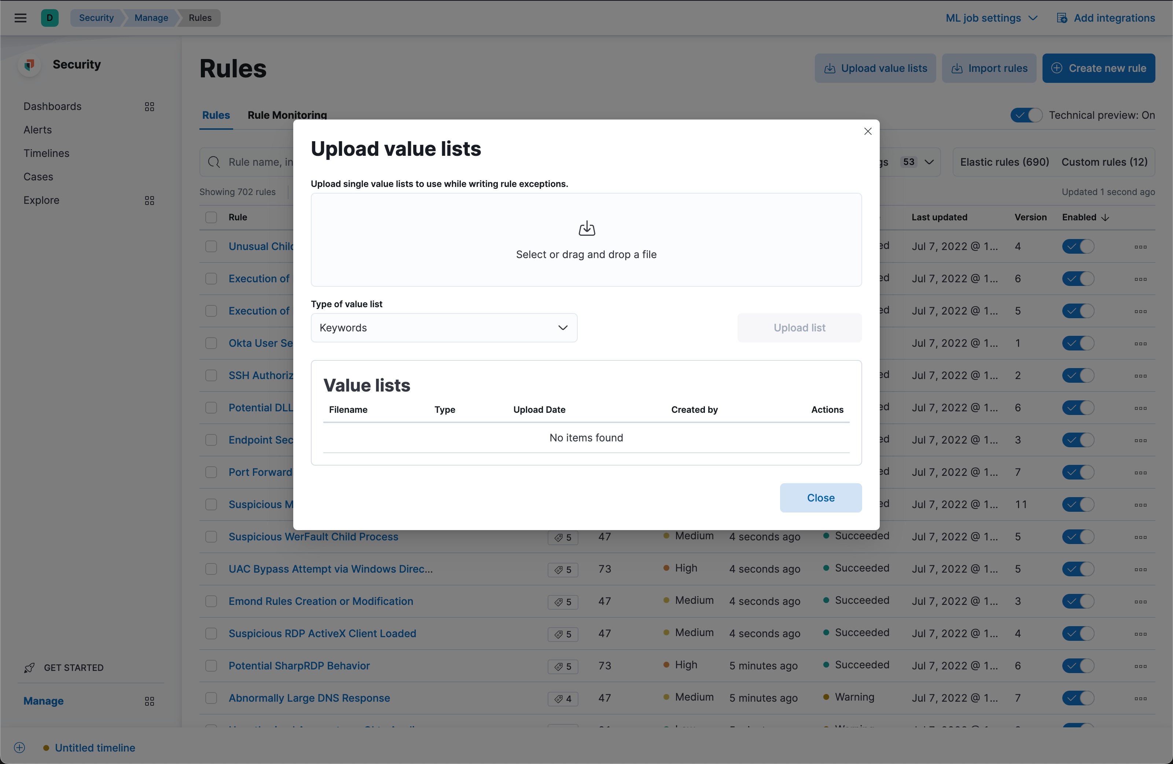Click the Security shield logo
The height and width of the screenshot is (764, 1173).
(x=29, y=64)
